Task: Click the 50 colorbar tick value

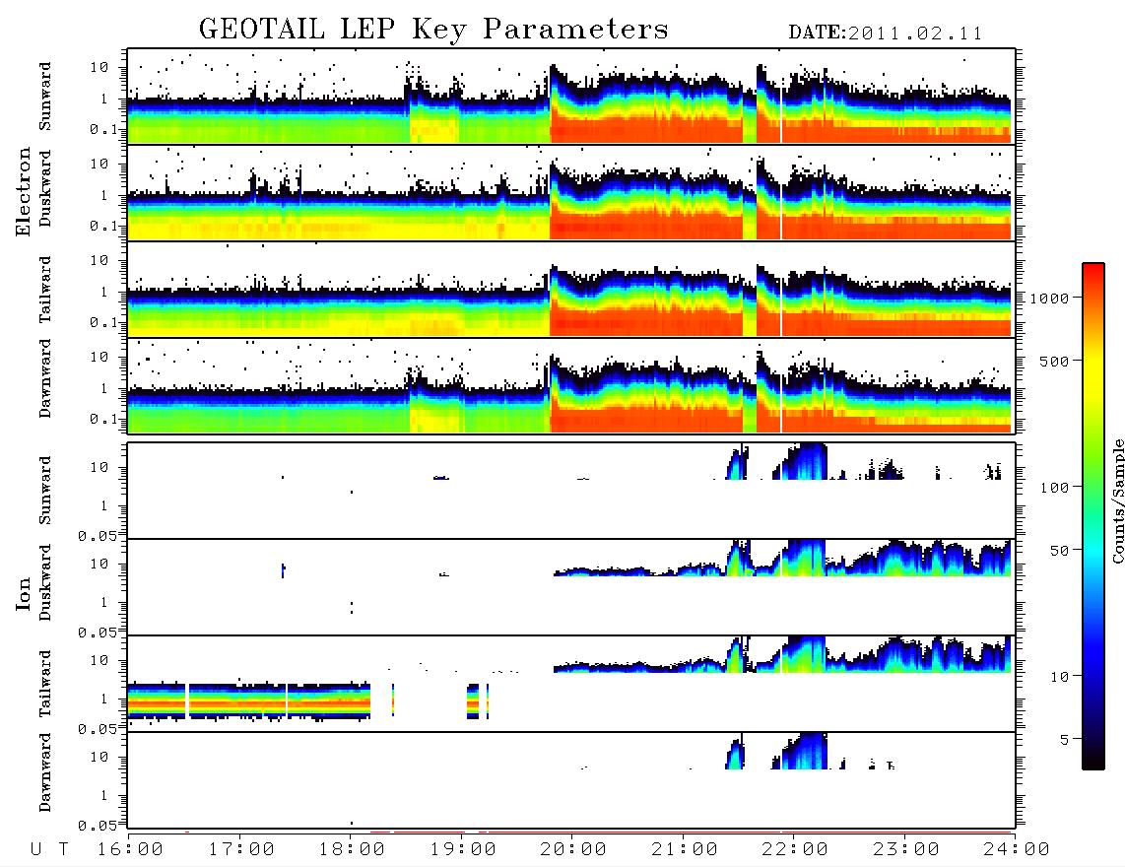Action: (x=1059, y=551)
